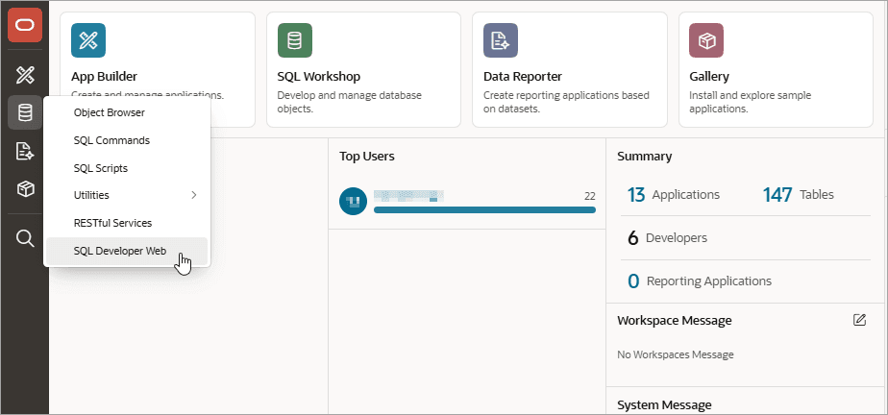The height and width of the screenshot is (415, 888).
Task: Click the search magnifier in the sidebar
Action: click(25, 238)
